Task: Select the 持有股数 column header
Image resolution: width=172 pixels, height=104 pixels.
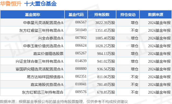Action: [x=102, y=15]
